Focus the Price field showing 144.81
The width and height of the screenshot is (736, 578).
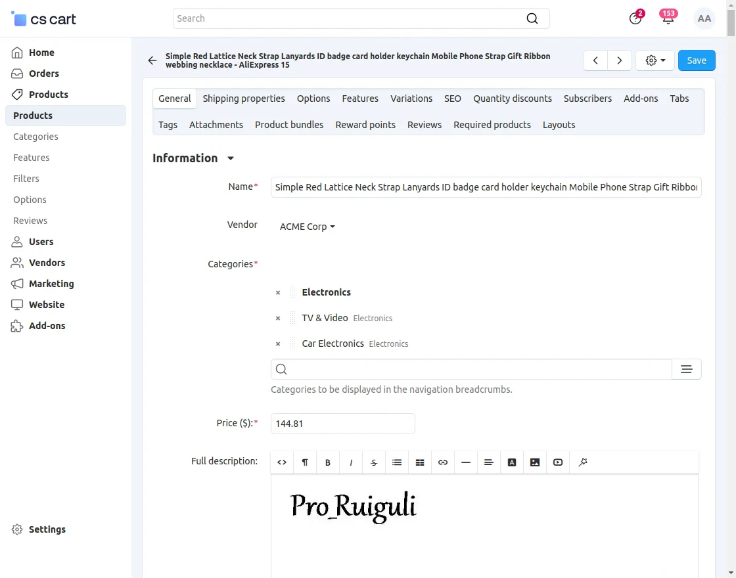point(342,424)
